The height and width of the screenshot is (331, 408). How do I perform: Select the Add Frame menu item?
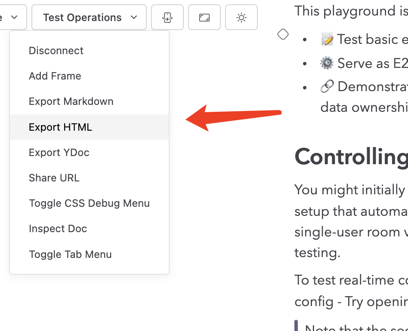click(89, 76)
